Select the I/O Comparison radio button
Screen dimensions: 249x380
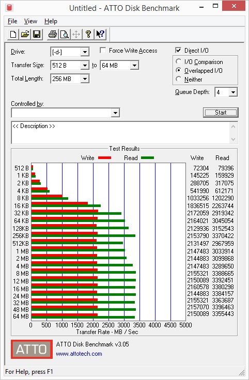178,61
